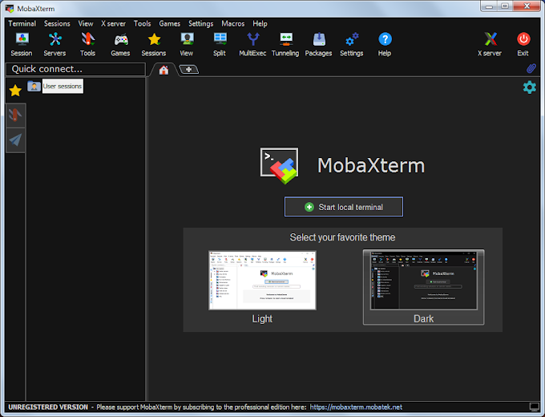Open the Terminal menu
Screen dimensions: 545x417
point(22,23)
